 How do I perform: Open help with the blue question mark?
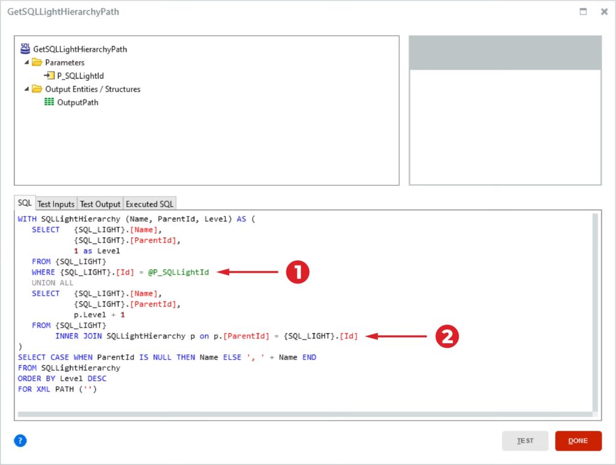pyautogui.click(x=20, y=441)
